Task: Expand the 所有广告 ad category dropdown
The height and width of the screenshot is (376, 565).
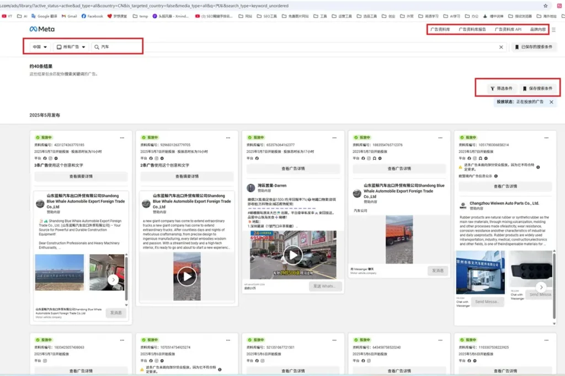Action: pos(71,47)
